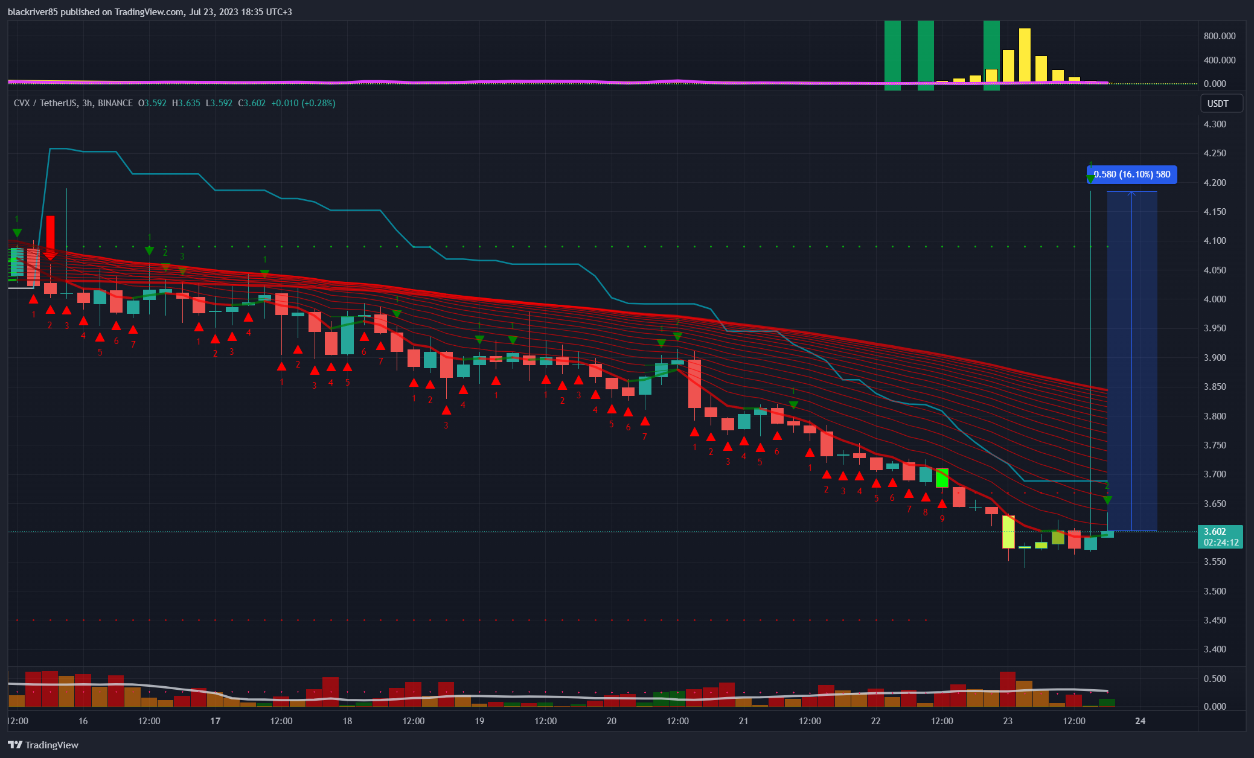Click the publisher header text blackriver85
This screenshot has height=758, width=1254.
click(x=33, y=11)
